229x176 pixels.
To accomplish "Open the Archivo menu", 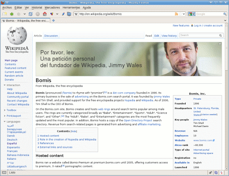I will [x=7, y=8].
